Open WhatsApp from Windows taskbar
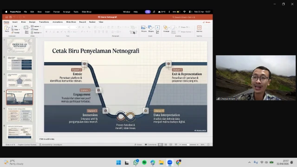The width and height of the screenshot is (297, 167). point(136,162)
